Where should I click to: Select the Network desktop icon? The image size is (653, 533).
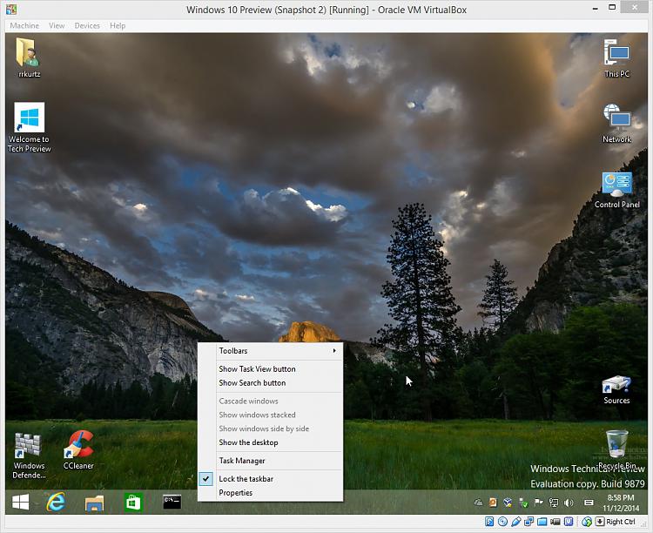(616, 124)
